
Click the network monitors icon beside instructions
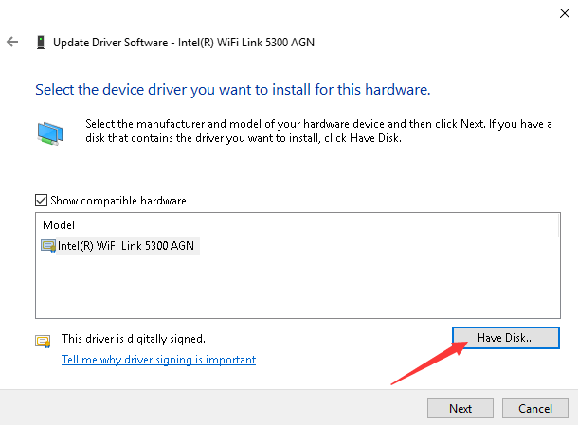tap(50, 133)
